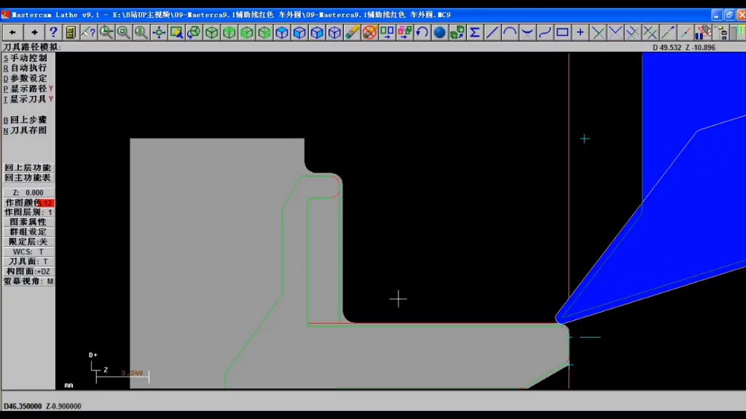The height and width of the screenshot is (419, 746).
Task: Click the arrow-tipped diagonal line icon
Action: (x=668, y=32)
